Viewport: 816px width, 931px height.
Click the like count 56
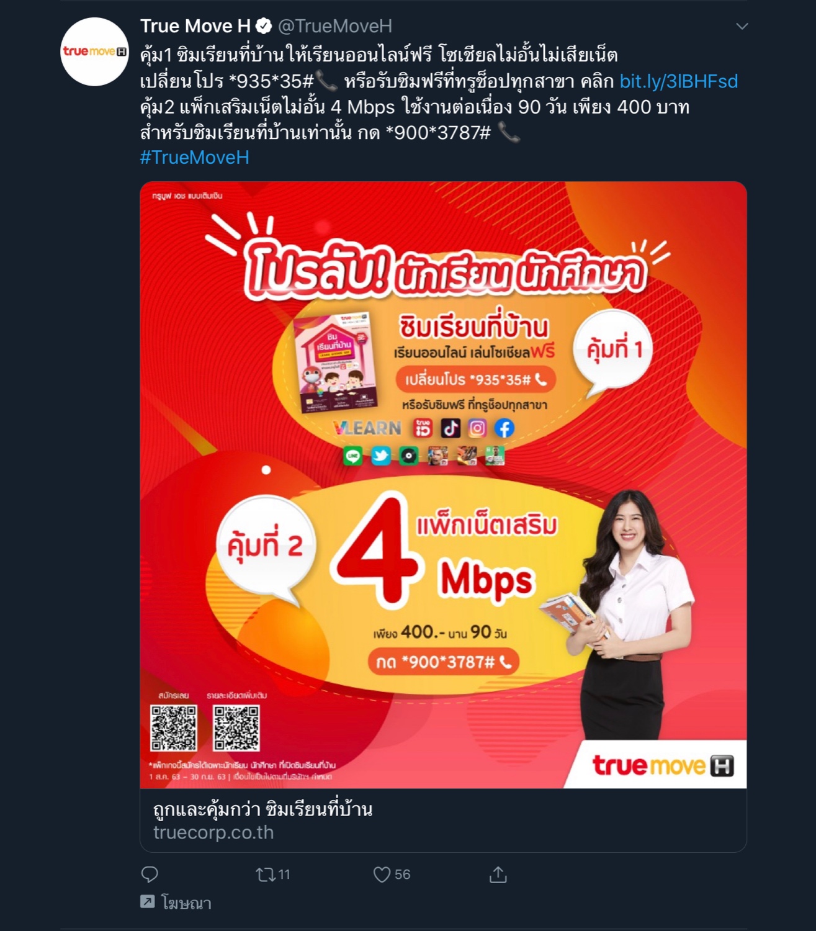pos(402,875)
